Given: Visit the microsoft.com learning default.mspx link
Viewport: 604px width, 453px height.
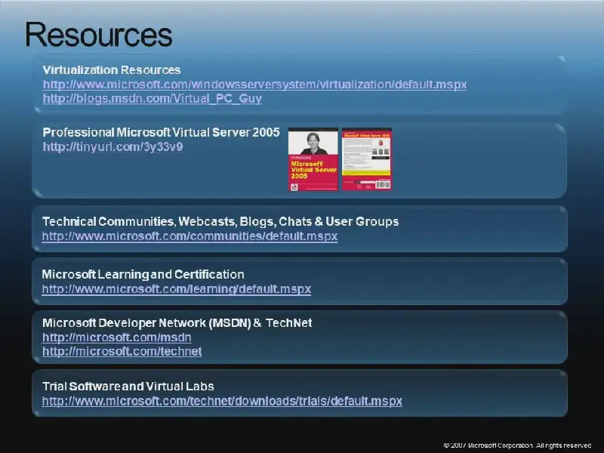Looking at the screenshot, I should (177, 289).
